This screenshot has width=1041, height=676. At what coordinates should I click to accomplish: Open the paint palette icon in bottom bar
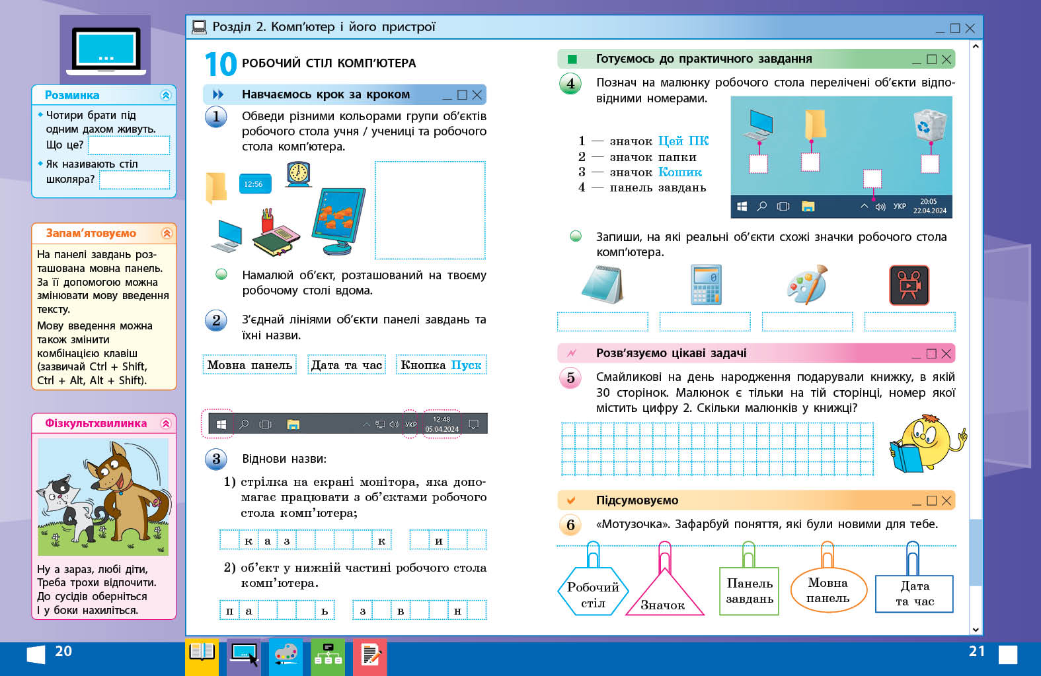coord(286,656)
